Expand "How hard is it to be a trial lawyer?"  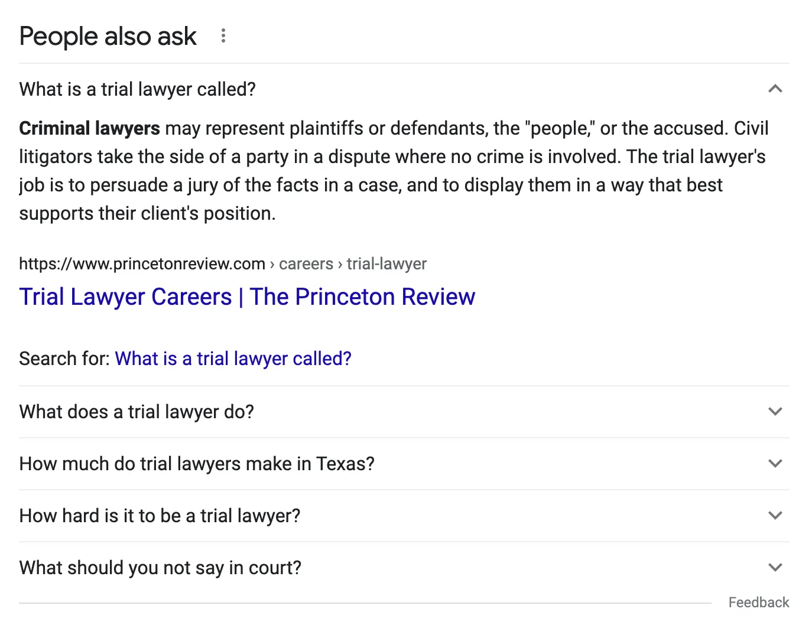pyautogui.click(x=160, y=516)
